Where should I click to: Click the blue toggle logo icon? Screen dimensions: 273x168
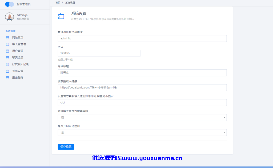9,4
